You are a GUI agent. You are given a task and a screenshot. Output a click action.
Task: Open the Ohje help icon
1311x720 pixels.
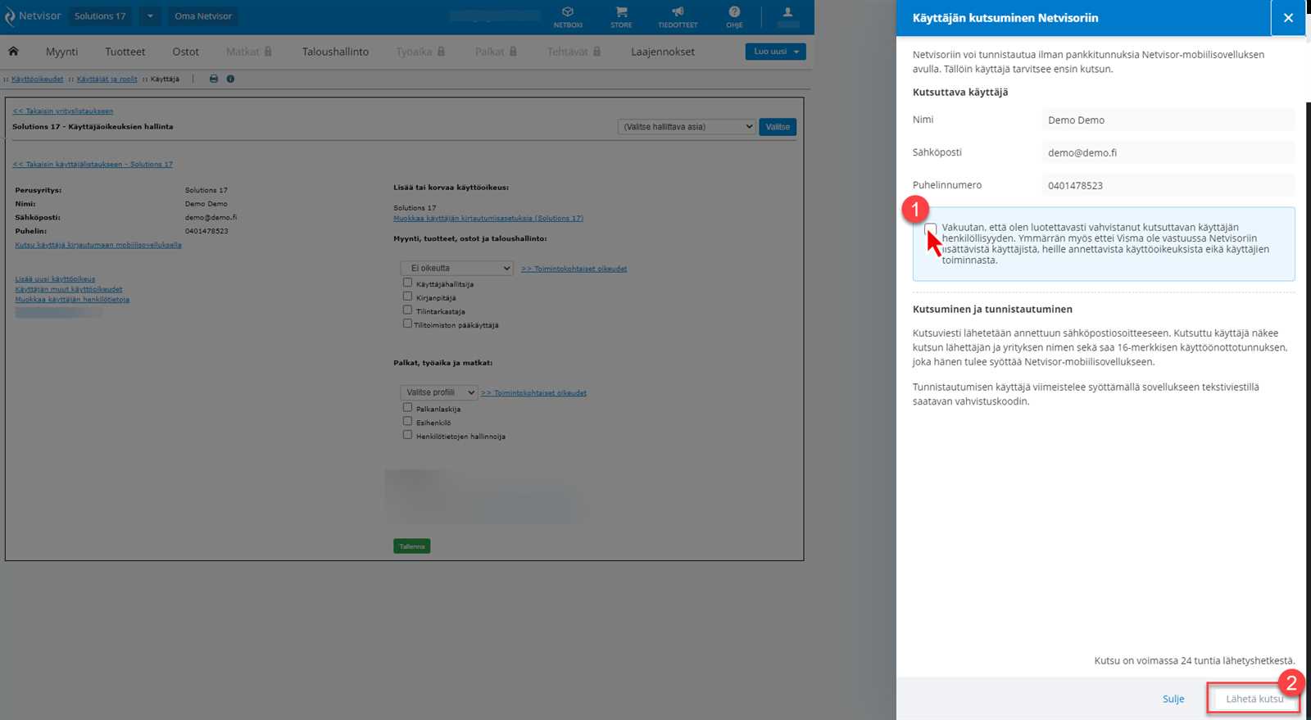click(734, 12)
